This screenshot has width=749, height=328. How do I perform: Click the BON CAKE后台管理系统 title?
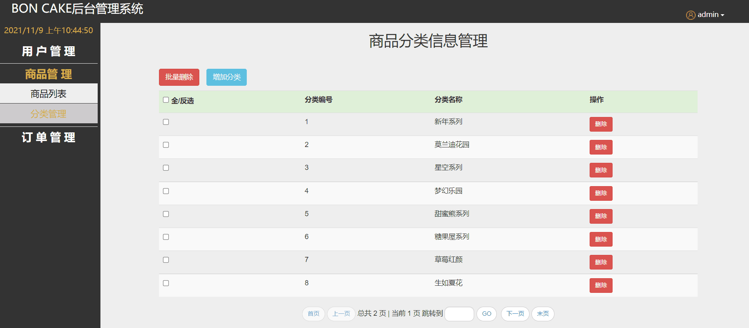point(78,9)
